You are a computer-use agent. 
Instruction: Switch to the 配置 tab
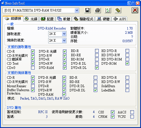pyautogui.click(x=47, y=19)
